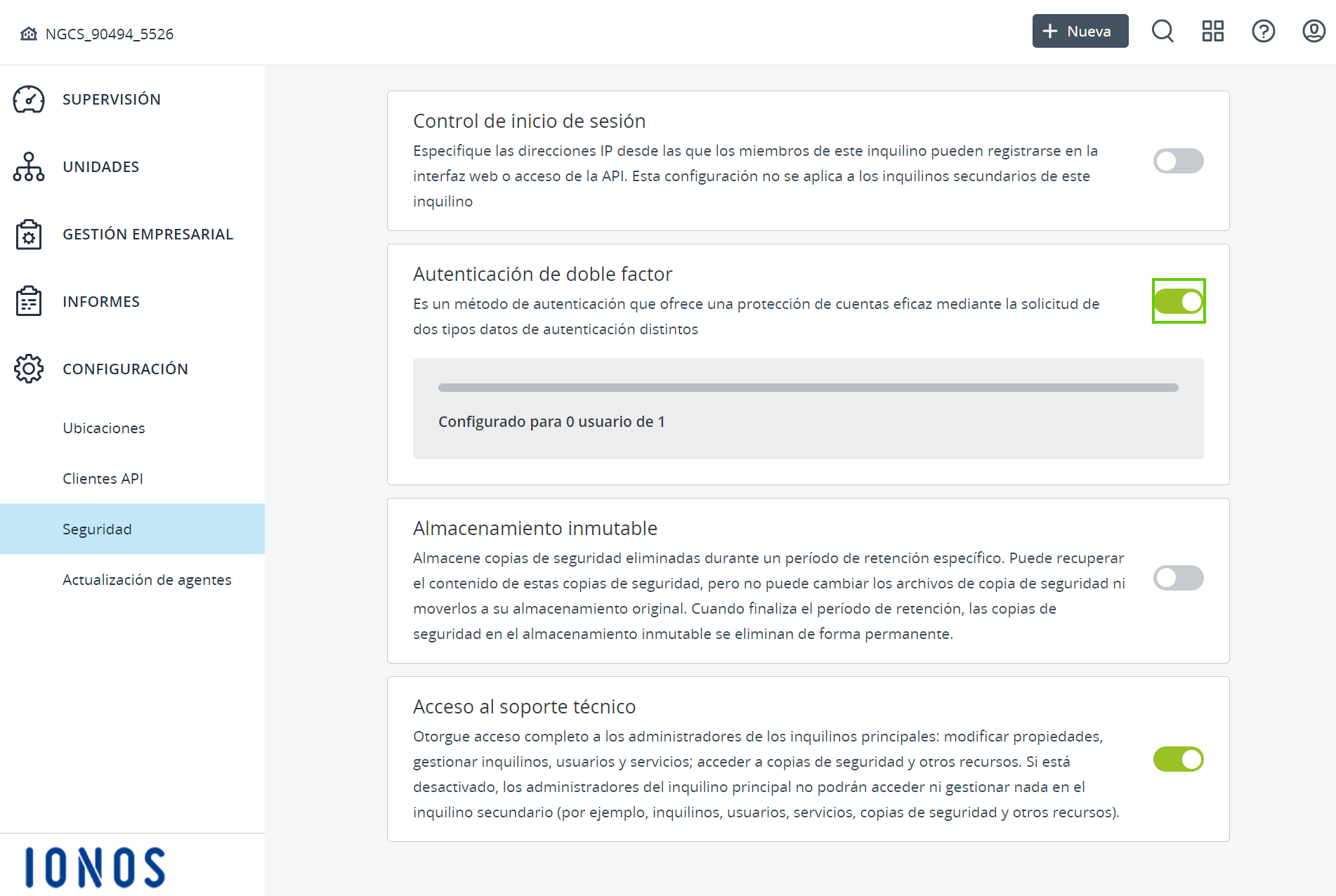Click the 'Control de inicio de sesión' heading
This screenshot has height=896, width=1336.
[530, 121]
